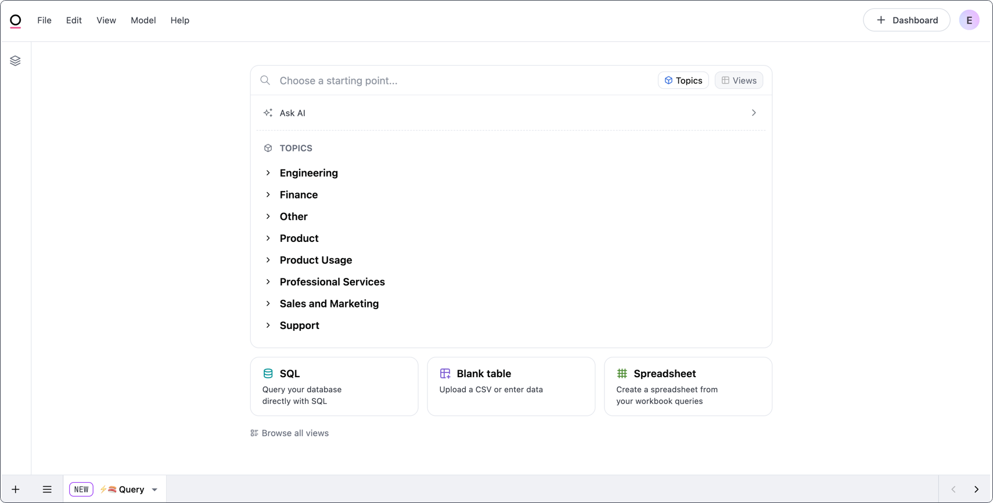
Task: Open the Query tab dropdown arrow
Action: [x=155, y=490]
